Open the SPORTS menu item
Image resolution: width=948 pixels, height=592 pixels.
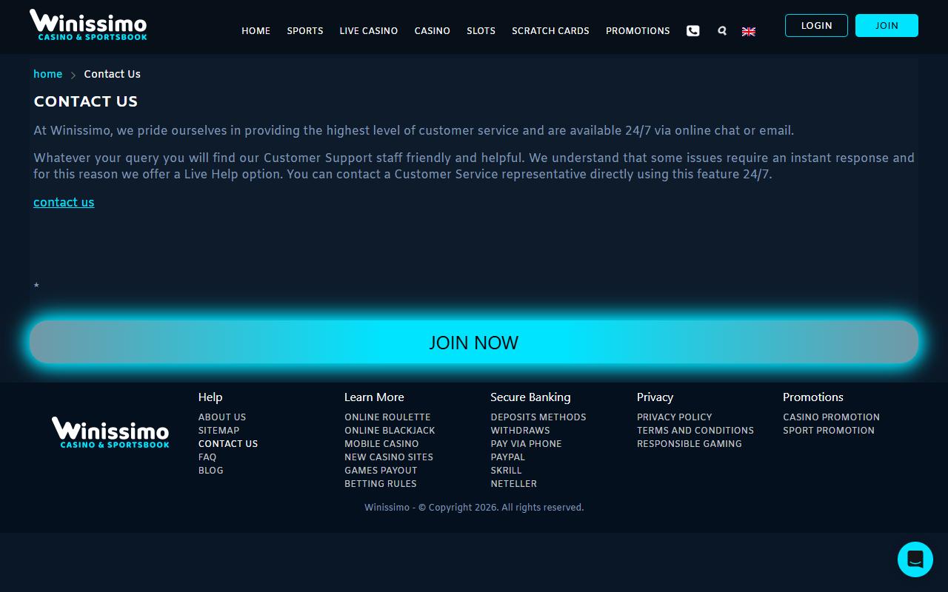point(304,30)
